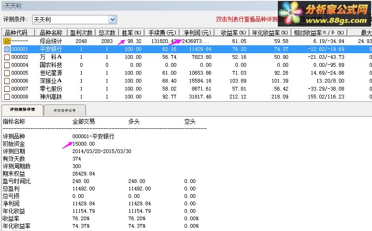The image size is (372, 231).
Task: Sort by 净利润(元) column header
Action: (x=197, y=33)
